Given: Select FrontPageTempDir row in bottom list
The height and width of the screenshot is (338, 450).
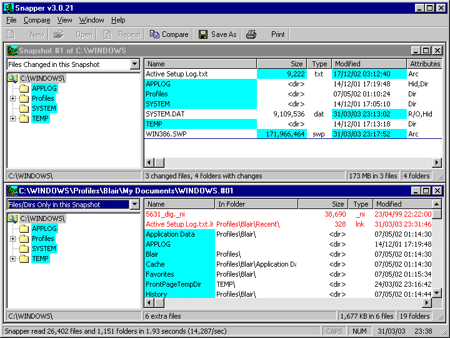Looking at the screenshot, I should 288,284.
